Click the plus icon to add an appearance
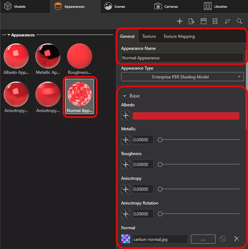 pos(179,21)
